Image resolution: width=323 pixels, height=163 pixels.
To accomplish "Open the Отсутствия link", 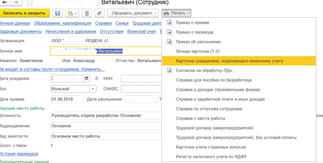I will pos(112,31).
